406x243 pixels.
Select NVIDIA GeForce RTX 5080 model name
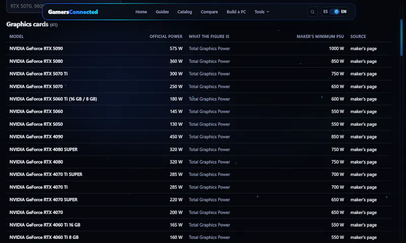click(36, 61)
